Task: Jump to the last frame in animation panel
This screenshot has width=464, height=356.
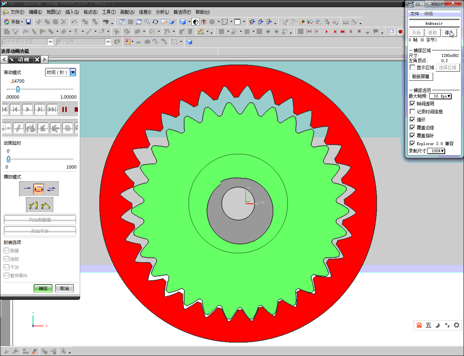Action: [52, 109]
